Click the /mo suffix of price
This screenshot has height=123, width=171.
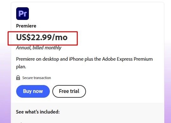[x=60, y=37]
